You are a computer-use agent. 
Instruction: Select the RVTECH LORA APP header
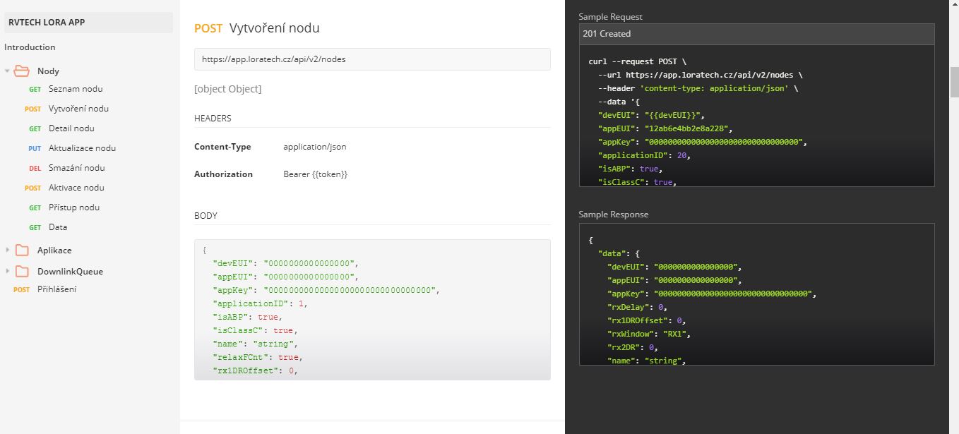[x=46, y=22]
